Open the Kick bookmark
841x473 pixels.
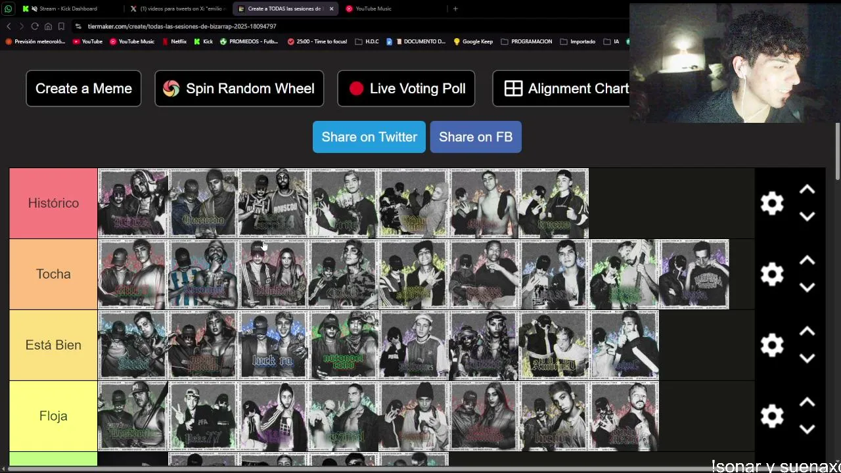click(x=203, y=41)
